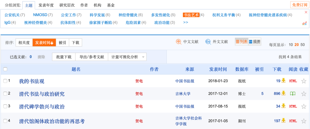Image resolution: width=310 pixels, height=129 pixels.
Task: Select the 作者 grouping tab
Action: click(84, 5)
